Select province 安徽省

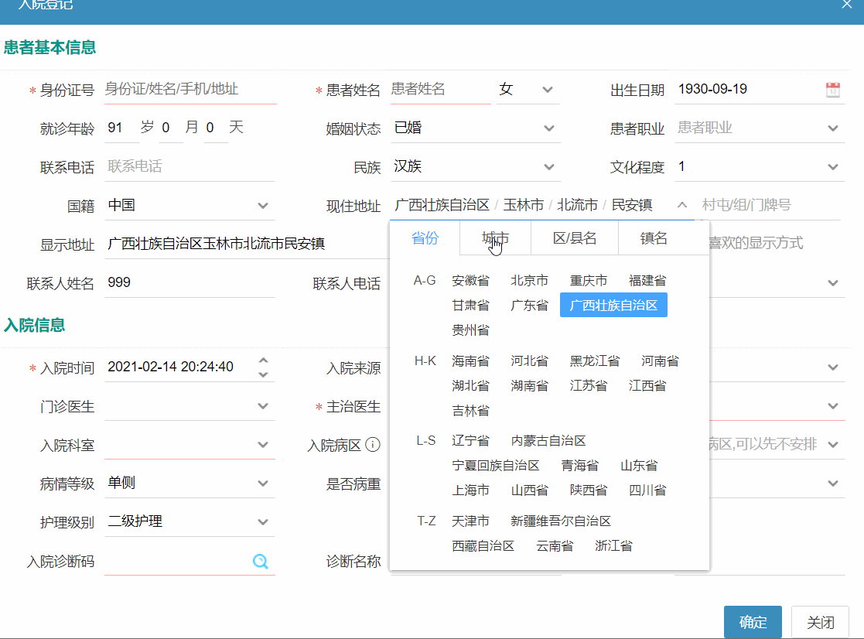click(470, 280)
